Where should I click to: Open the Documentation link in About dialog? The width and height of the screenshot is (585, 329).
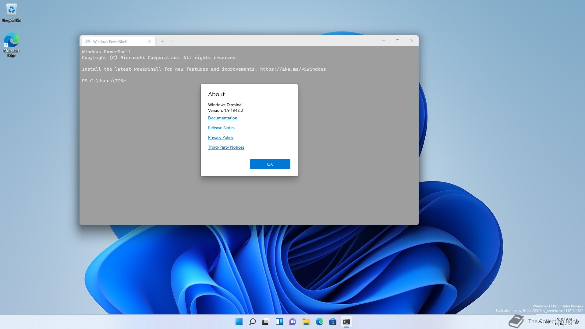click(222, 118)
